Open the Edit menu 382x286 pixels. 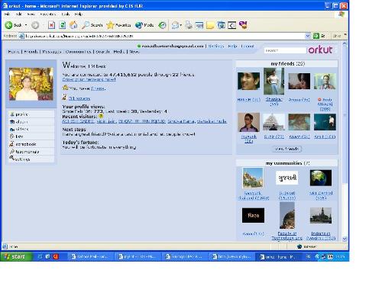pos(18,14)
